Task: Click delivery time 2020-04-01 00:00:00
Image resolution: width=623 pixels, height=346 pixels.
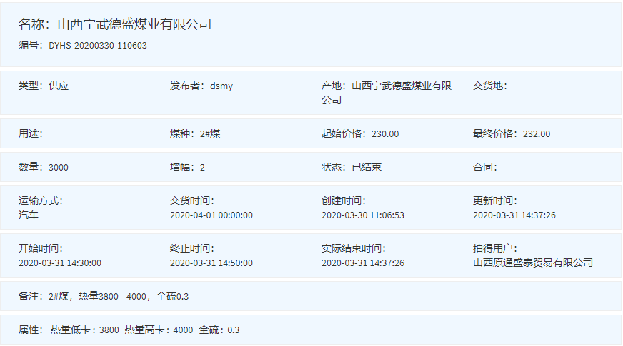Action: pos(211,215)
